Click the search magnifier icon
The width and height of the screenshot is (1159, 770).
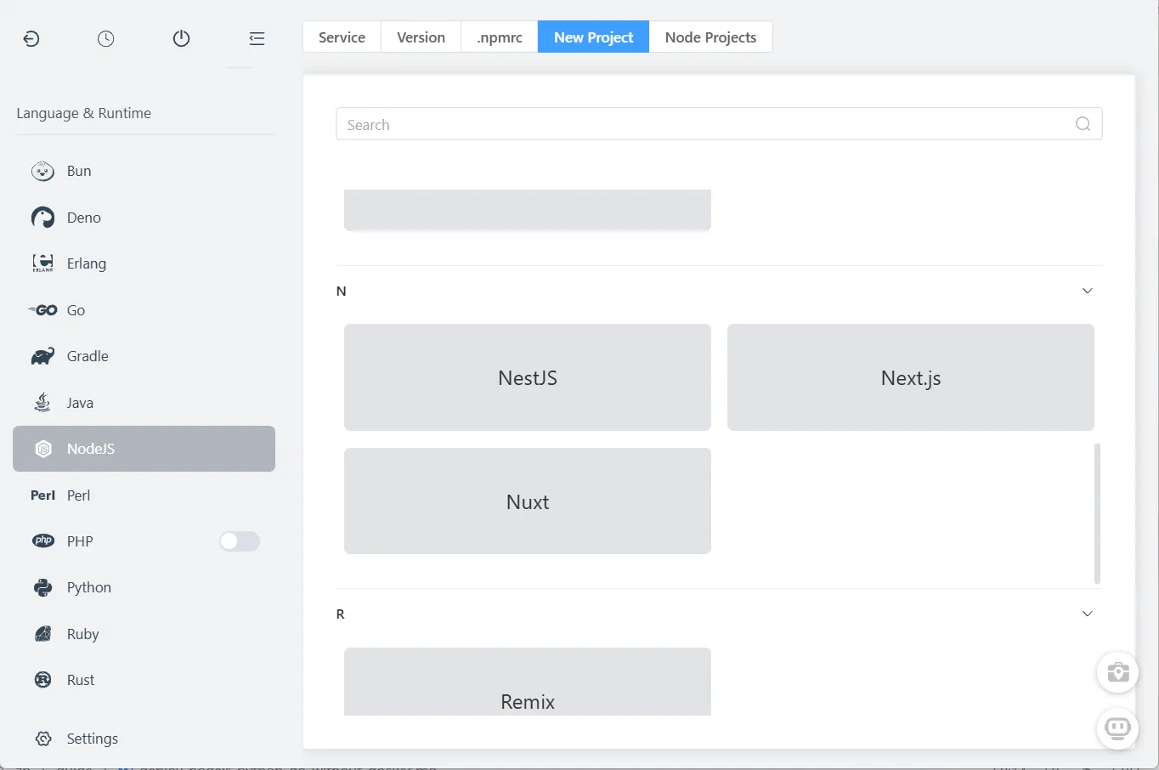[1083, 124]
